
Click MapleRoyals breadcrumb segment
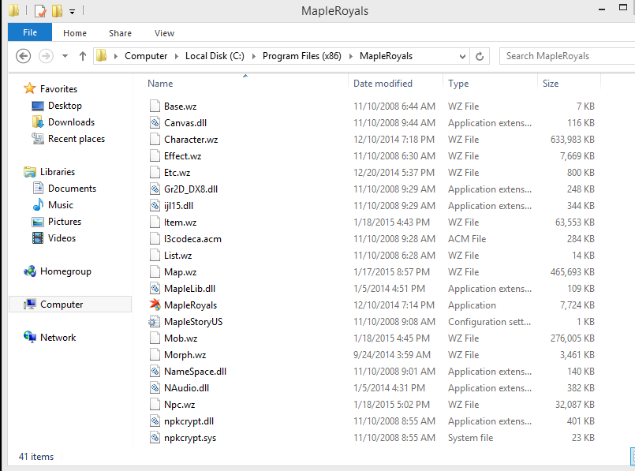click(x=386, y=56)
